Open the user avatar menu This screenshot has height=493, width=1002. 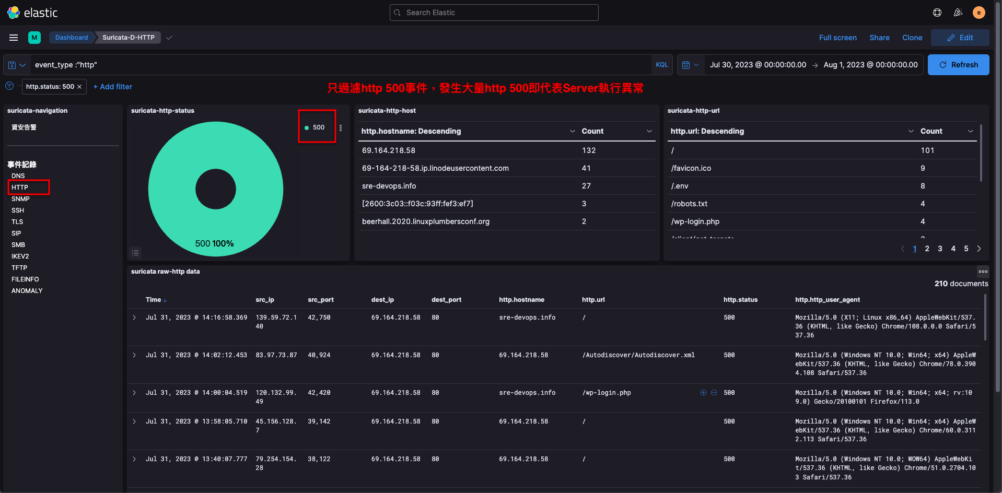(x=979, y=13)
